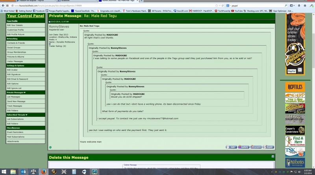The width and height of the screenshot is (315, 175).
Task: Open volume control in system tray
Action: pyautogui.click(x=300, y=172)
